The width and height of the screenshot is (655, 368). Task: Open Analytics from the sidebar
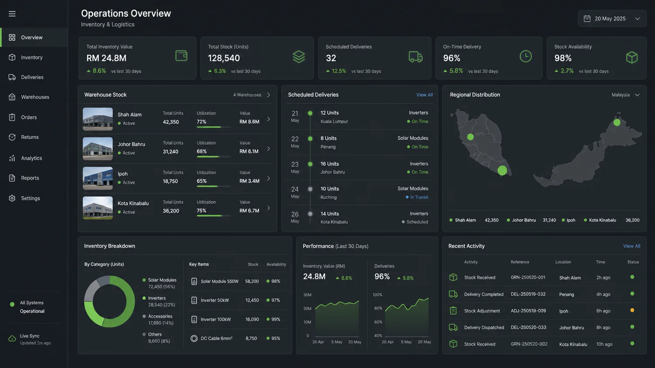tap(34, 158)
